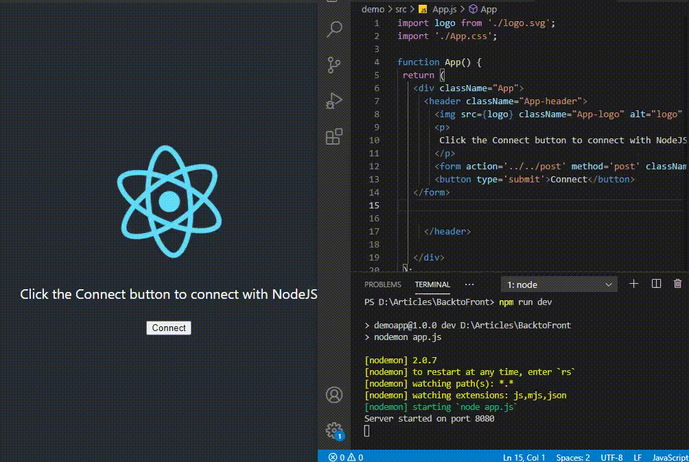The image size is (689, 462).
Task: Click the Connect button in browser
Action: (x=169, y=328)
